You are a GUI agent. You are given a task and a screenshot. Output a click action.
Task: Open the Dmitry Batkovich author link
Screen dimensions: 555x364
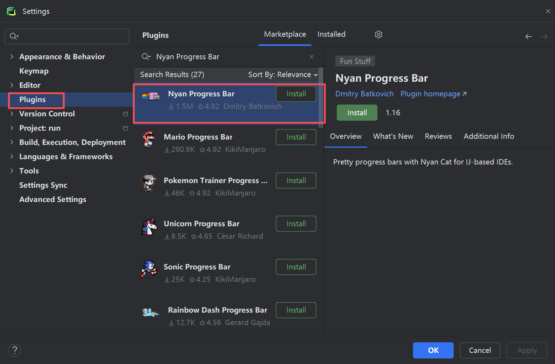point(364,94)
